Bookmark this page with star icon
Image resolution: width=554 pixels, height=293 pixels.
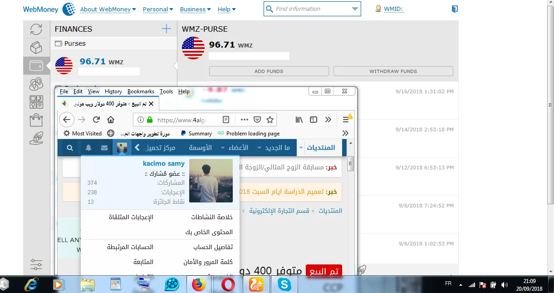(270, 120)
